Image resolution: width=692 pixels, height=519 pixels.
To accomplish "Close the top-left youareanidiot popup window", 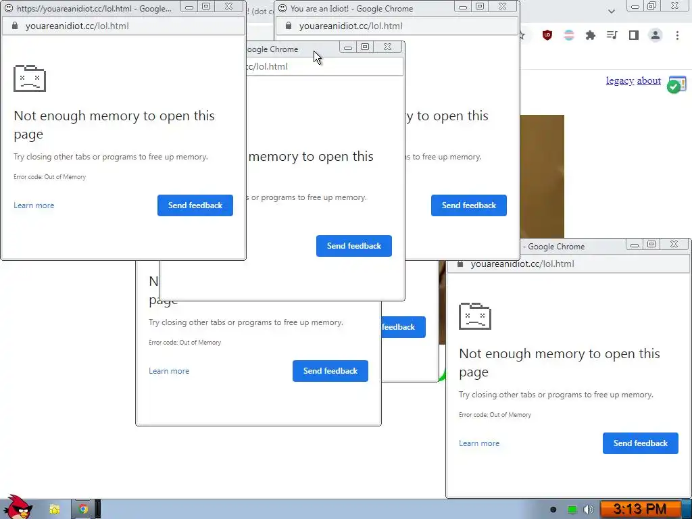I will [228, 7].
